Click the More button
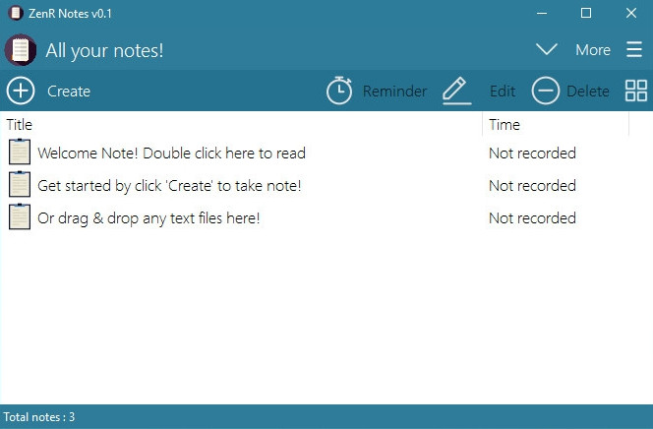The image size is (653, 429). pyautogui.click(x=593, y=50)
